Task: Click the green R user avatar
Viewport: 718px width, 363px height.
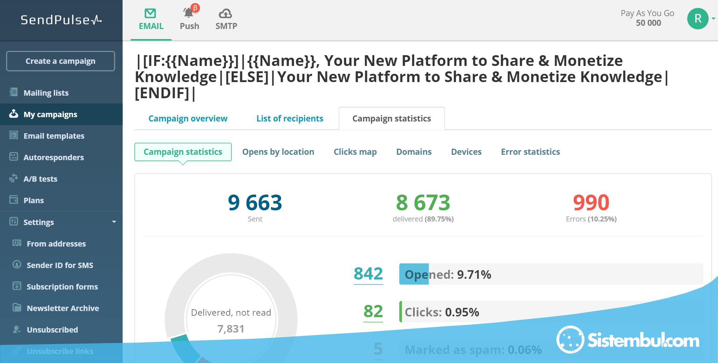Action: (x=698, y=19)
